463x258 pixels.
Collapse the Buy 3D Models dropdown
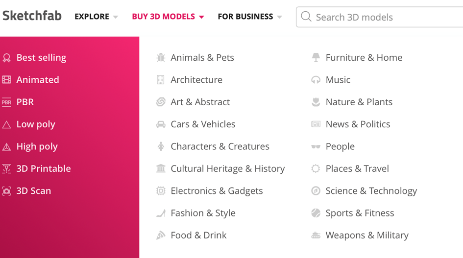tap(168, 17)
